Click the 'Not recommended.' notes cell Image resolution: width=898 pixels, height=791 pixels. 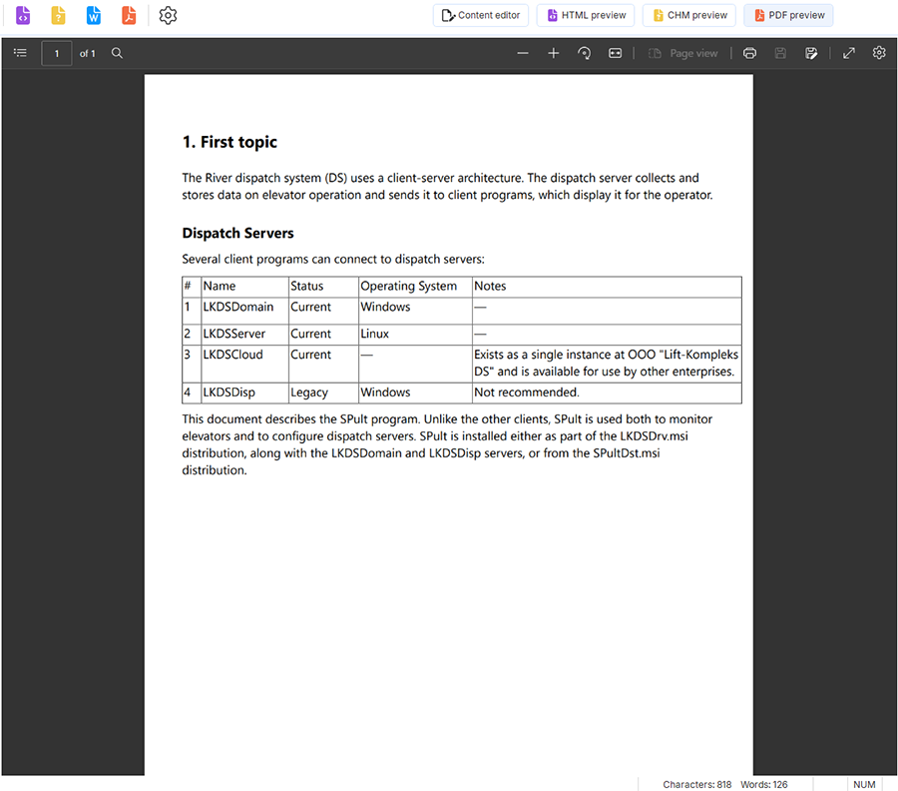point(607,394)
